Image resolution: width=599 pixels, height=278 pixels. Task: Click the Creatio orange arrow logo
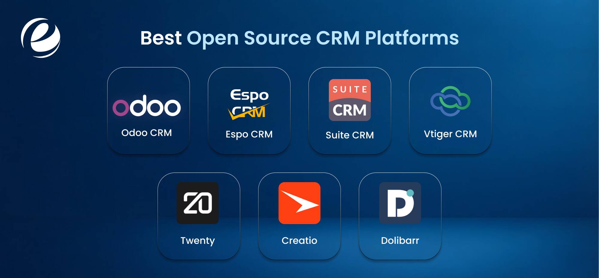click(299, 203)
